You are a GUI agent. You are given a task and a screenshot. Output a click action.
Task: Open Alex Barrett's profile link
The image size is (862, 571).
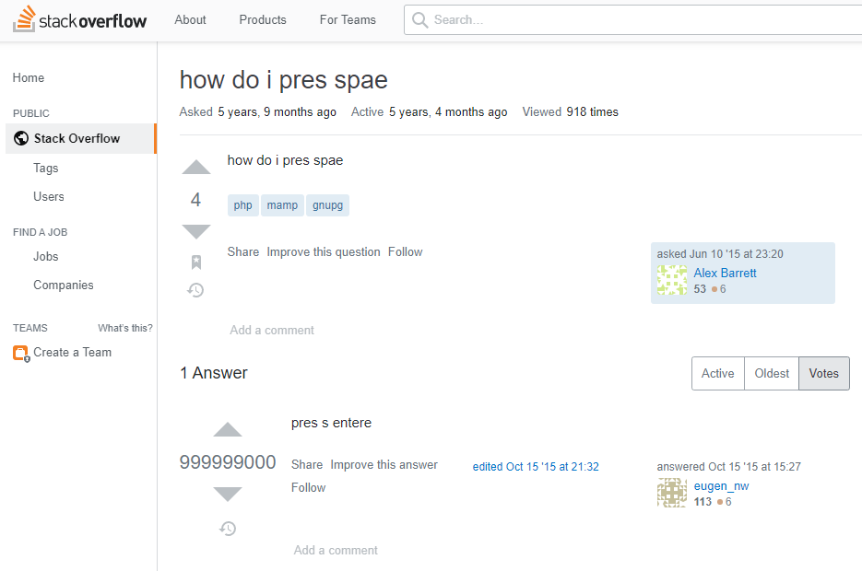[725, 273]
